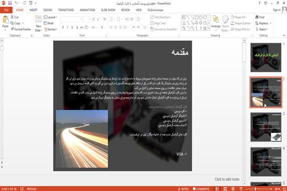Viewport: 287px width, 191px height.
Task: Open Shape Outline color options
Action: point(241,23)
